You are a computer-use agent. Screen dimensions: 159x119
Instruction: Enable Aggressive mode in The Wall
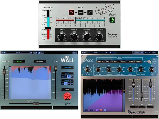click(40, 62)
